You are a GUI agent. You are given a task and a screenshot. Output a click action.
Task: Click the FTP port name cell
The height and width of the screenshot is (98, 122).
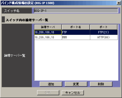[x=76, y=32]
